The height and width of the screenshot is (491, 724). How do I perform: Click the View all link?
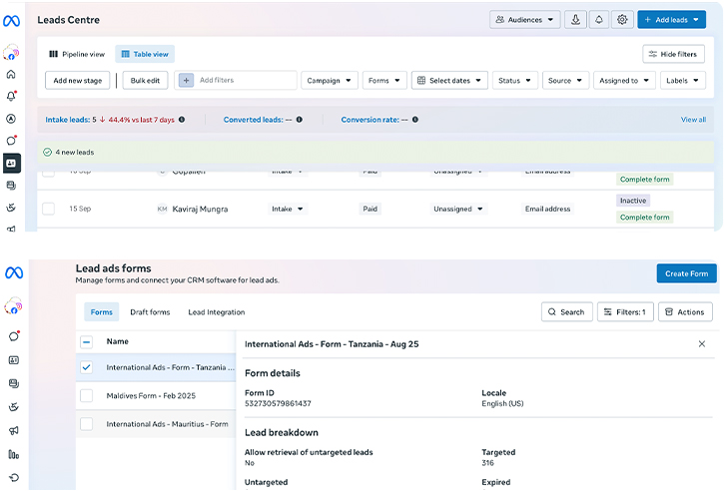tap(693, 120)
